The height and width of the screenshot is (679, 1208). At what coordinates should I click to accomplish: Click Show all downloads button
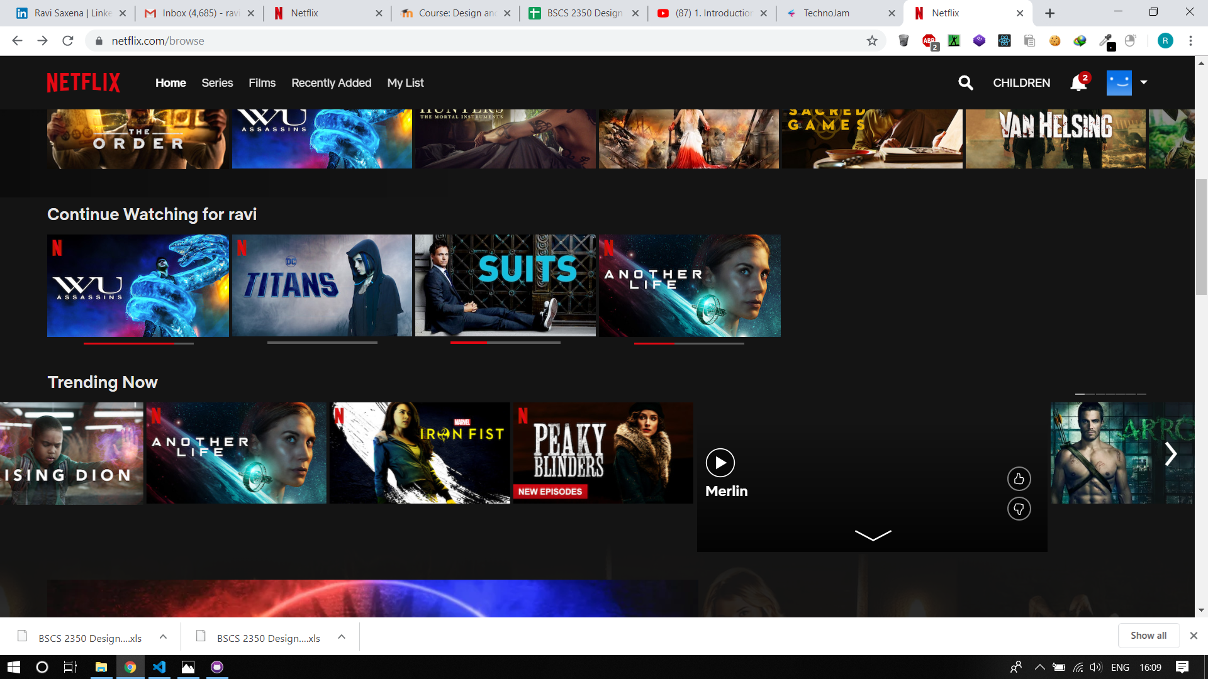click(x=1148, y=636)
